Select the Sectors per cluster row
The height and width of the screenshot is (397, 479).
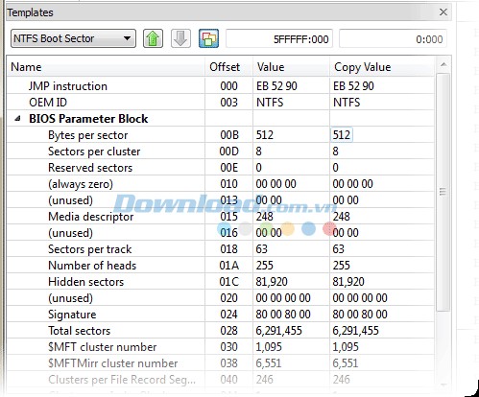[221, 152]
